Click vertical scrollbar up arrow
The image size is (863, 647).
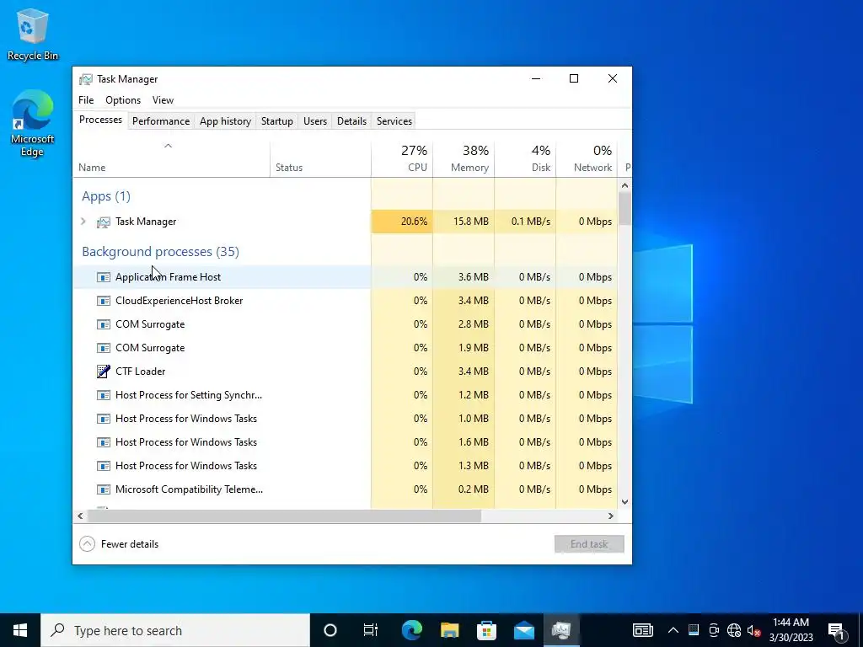[x=624, y=185]
